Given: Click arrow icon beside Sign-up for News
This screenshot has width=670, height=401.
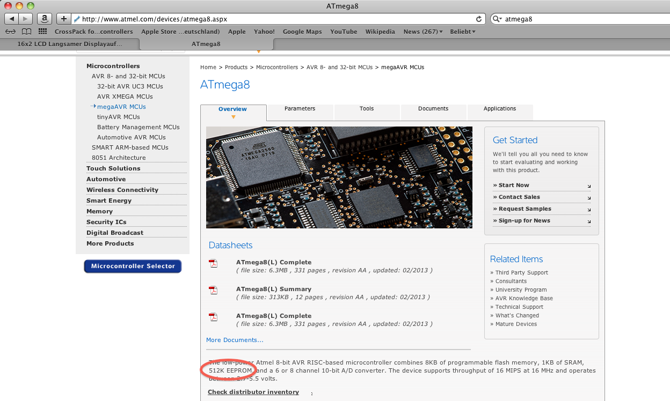Looking at the screenshot, I should 589,221.
